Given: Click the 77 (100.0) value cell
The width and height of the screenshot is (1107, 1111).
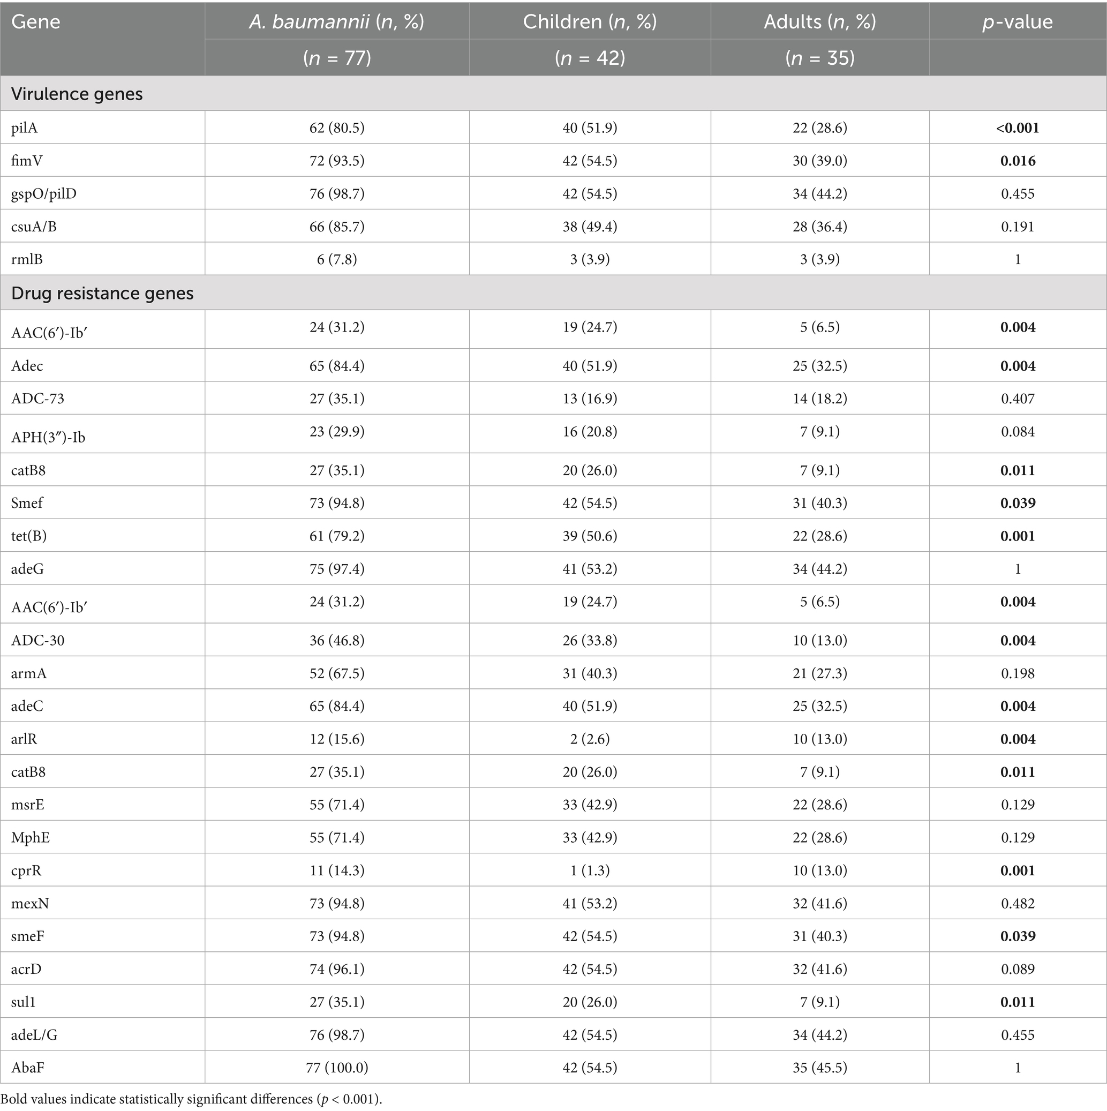Looking at the screenshot, I should point(336,1068).
